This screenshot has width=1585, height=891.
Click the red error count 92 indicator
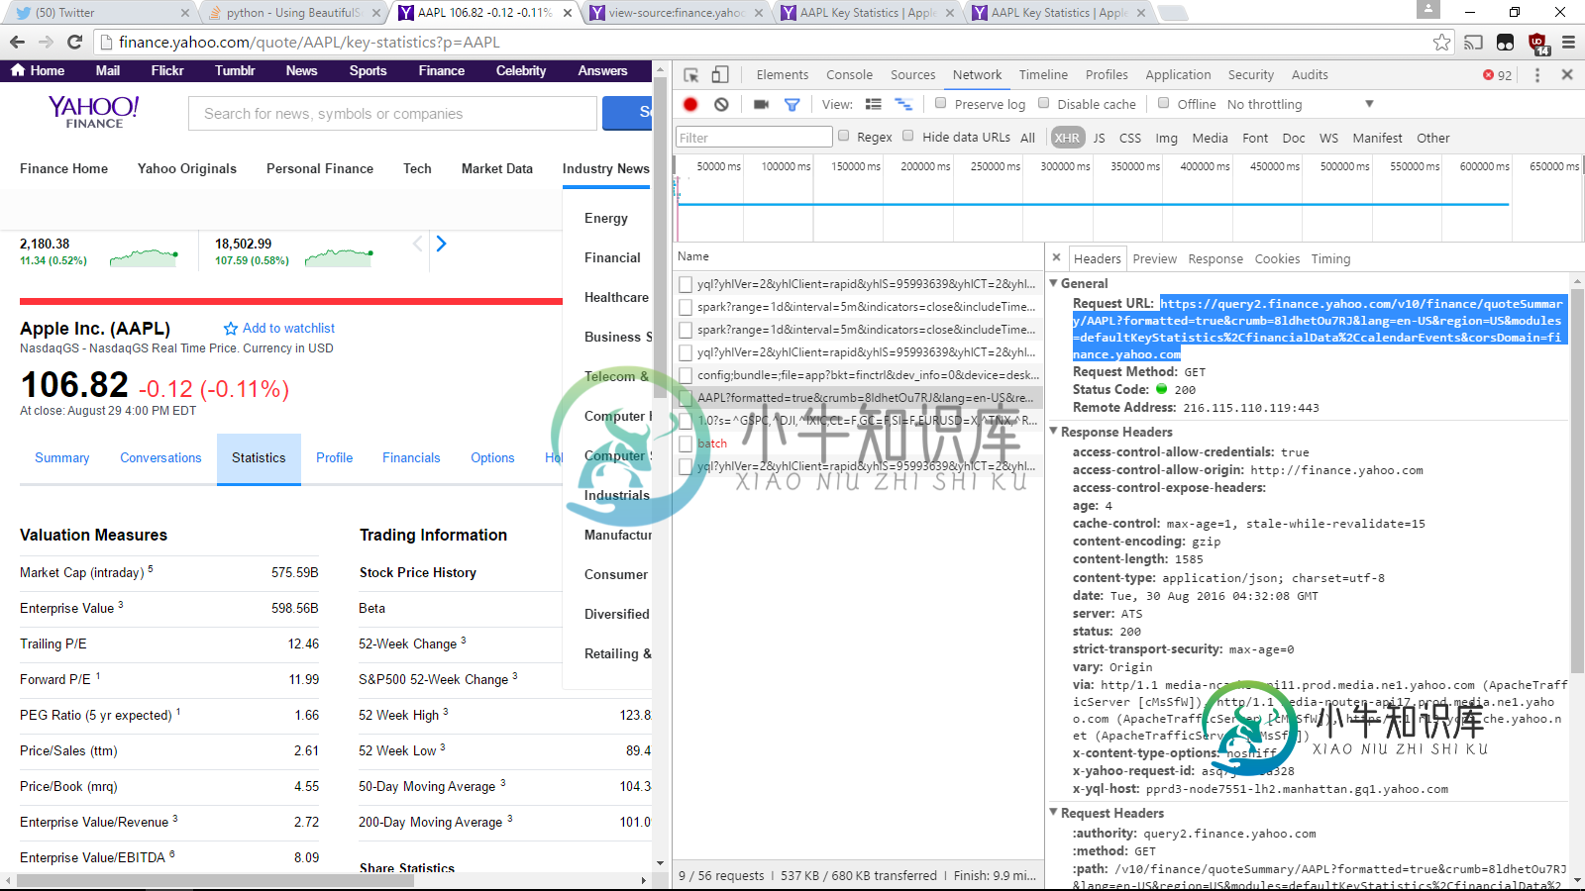pos(1497,75)
